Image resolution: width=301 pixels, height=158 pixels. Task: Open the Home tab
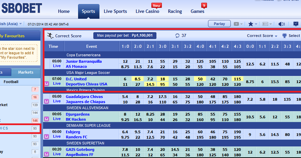[x=64, y=11]
